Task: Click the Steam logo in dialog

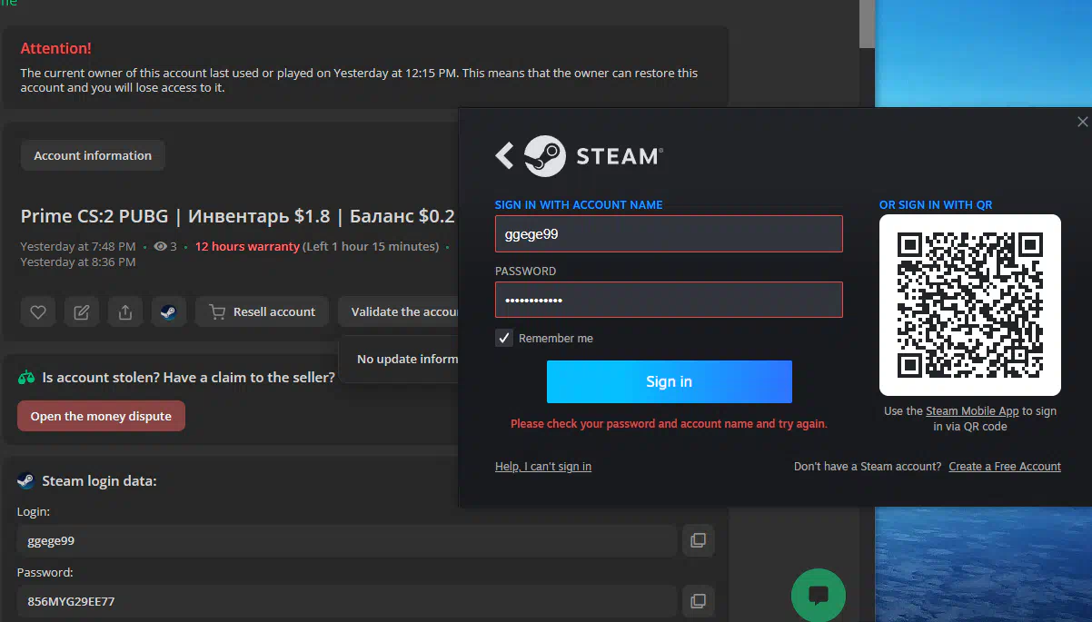Action: point(591,155)
